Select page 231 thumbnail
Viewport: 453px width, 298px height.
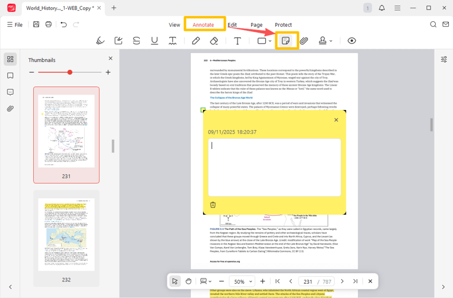click(66, 135)
